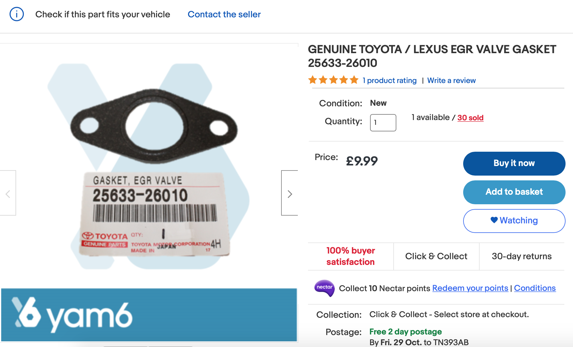Viewport: 573px width, 347px height.
Task: Toggle the Watching button
Action: (514, 221)
